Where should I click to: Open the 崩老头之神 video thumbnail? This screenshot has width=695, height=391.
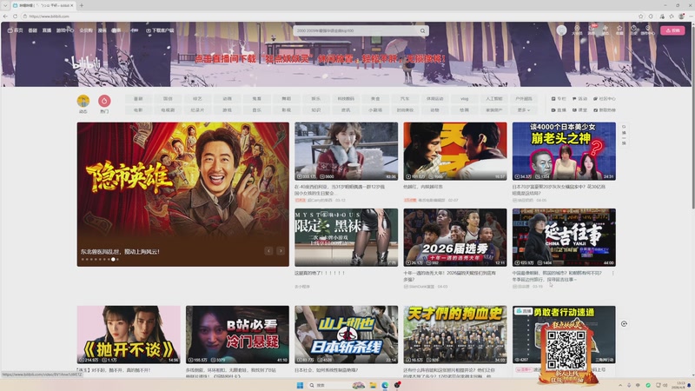pos(564,151)
